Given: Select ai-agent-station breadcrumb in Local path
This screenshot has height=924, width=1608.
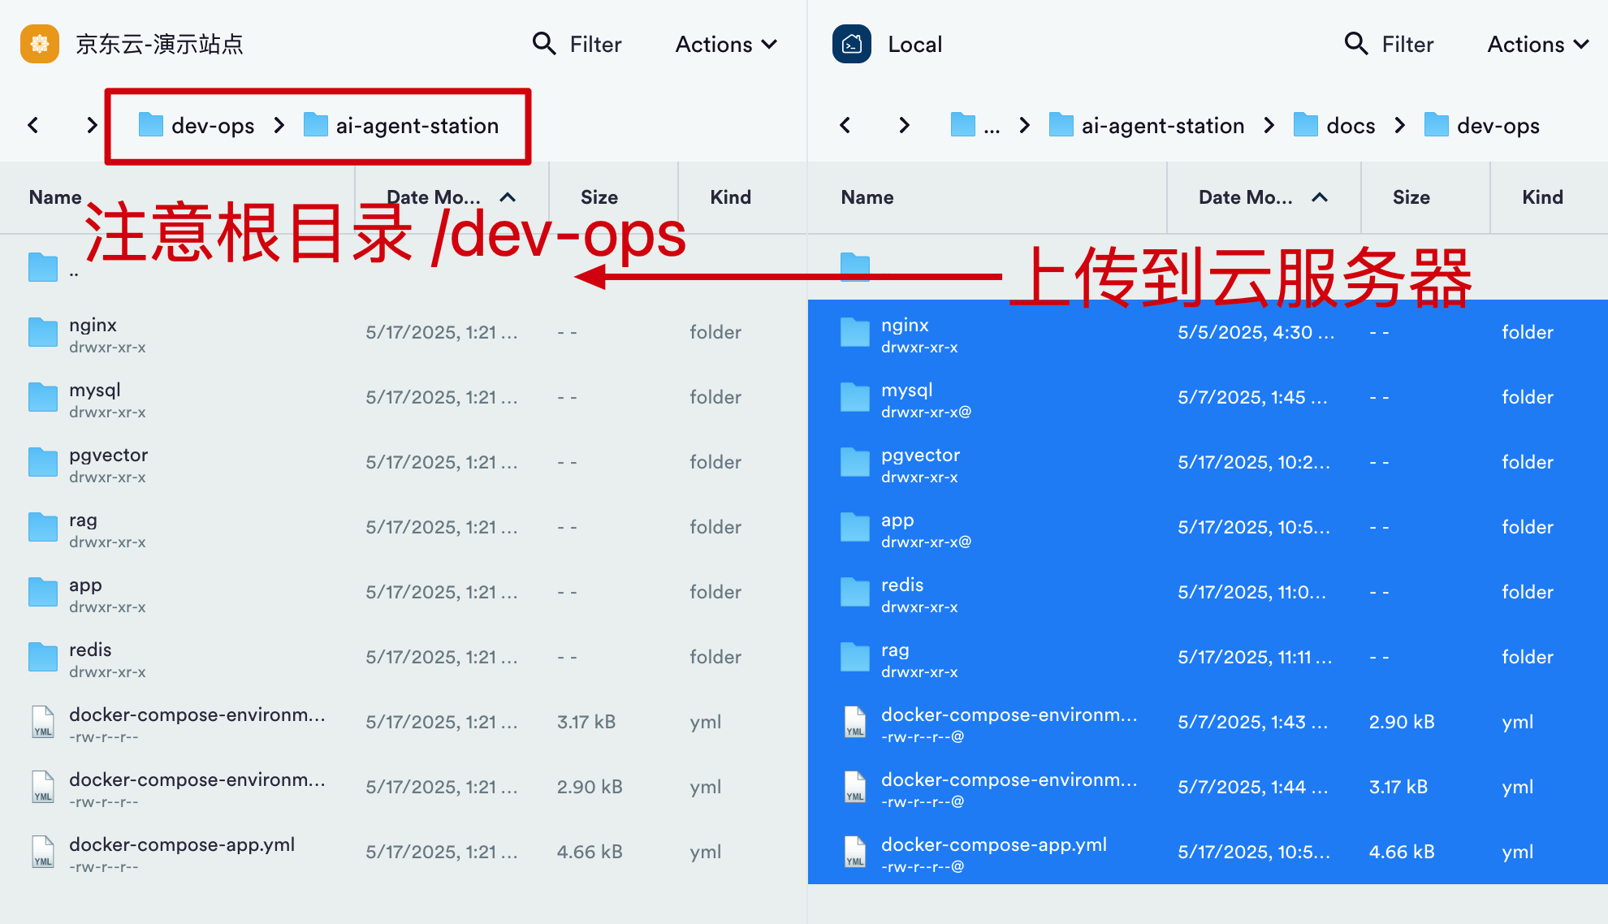Looking at the screenshot, I should 1147,125.
